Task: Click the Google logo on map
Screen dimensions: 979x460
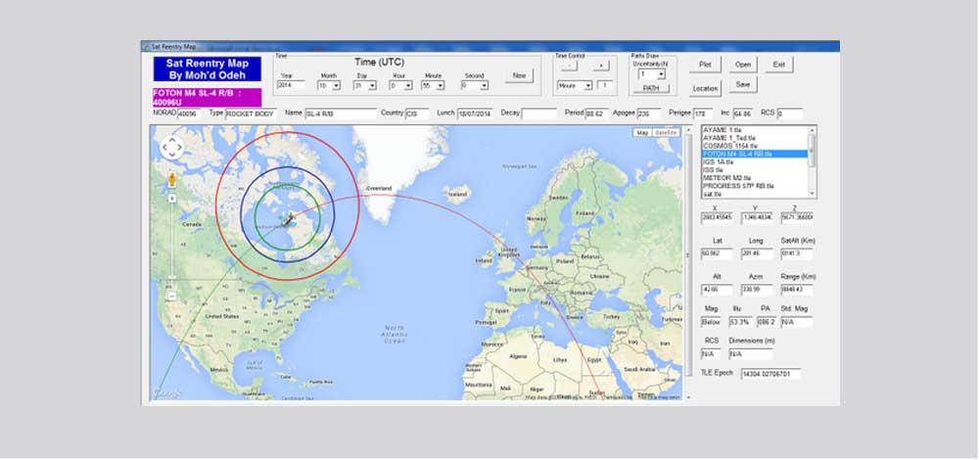Action: 167,393
